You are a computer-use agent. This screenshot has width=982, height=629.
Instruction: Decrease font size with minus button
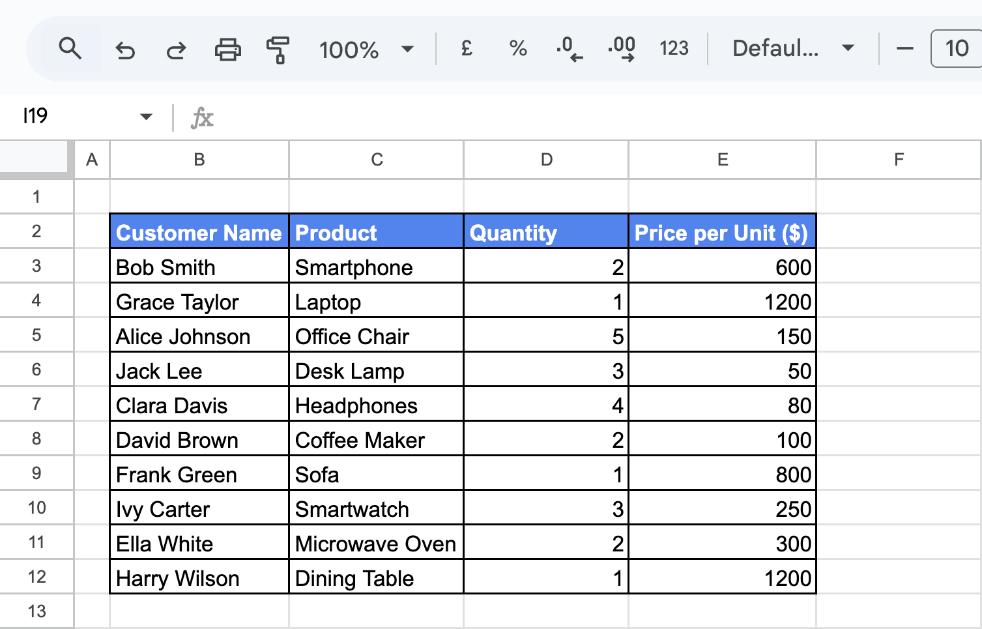(904, 49)
